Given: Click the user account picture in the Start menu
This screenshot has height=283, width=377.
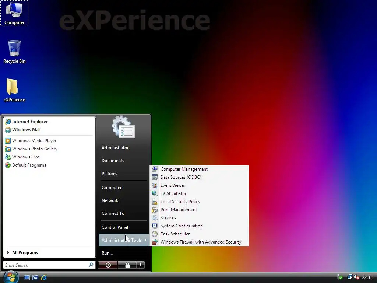Looking at the screenshot, I should click(x=124, y=127).
